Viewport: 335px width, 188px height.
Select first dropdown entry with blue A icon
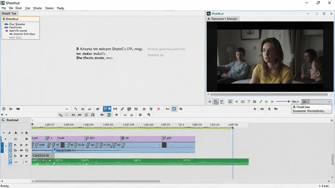click(x=311, y=107)
